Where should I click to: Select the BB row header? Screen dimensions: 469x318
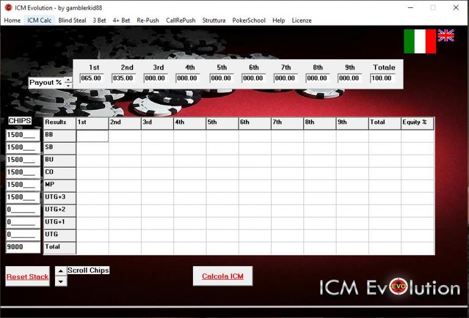(x=60, y=136)
